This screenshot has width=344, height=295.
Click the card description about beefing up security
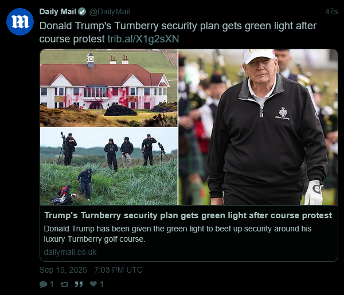[178, 234]
